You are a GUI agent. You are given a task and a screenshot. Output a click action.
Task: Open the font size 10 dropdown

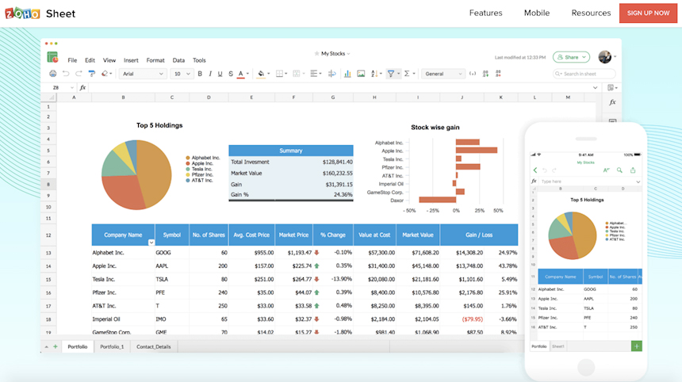(182, 74)
